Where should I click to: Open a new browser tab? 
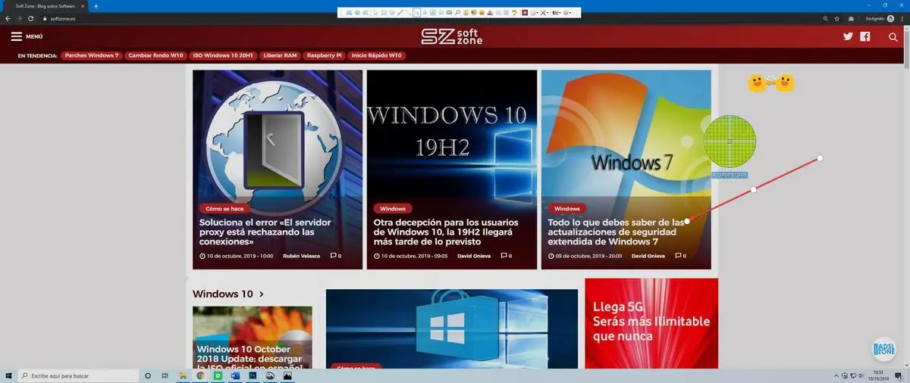(96, 6)
